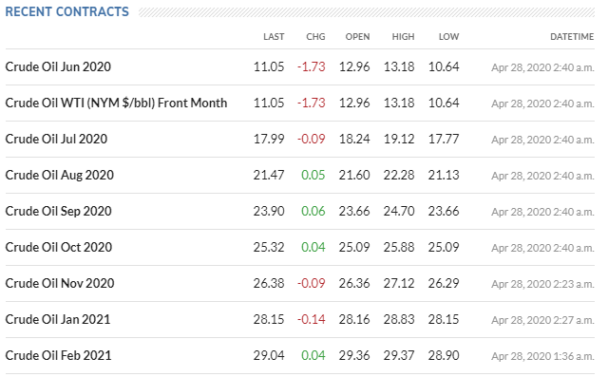Image resolution: width=608 pixels, height=377 pixels.
Task: Select the Jul 2020 low price 17.77
Action: point(444,139)
